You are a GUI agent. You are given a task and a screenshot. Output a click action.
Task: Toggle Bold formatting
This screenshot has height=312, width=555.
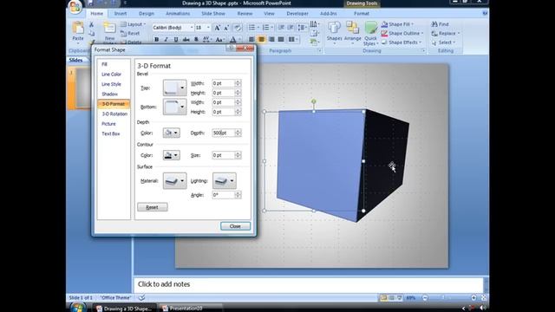tap(156, 39)
